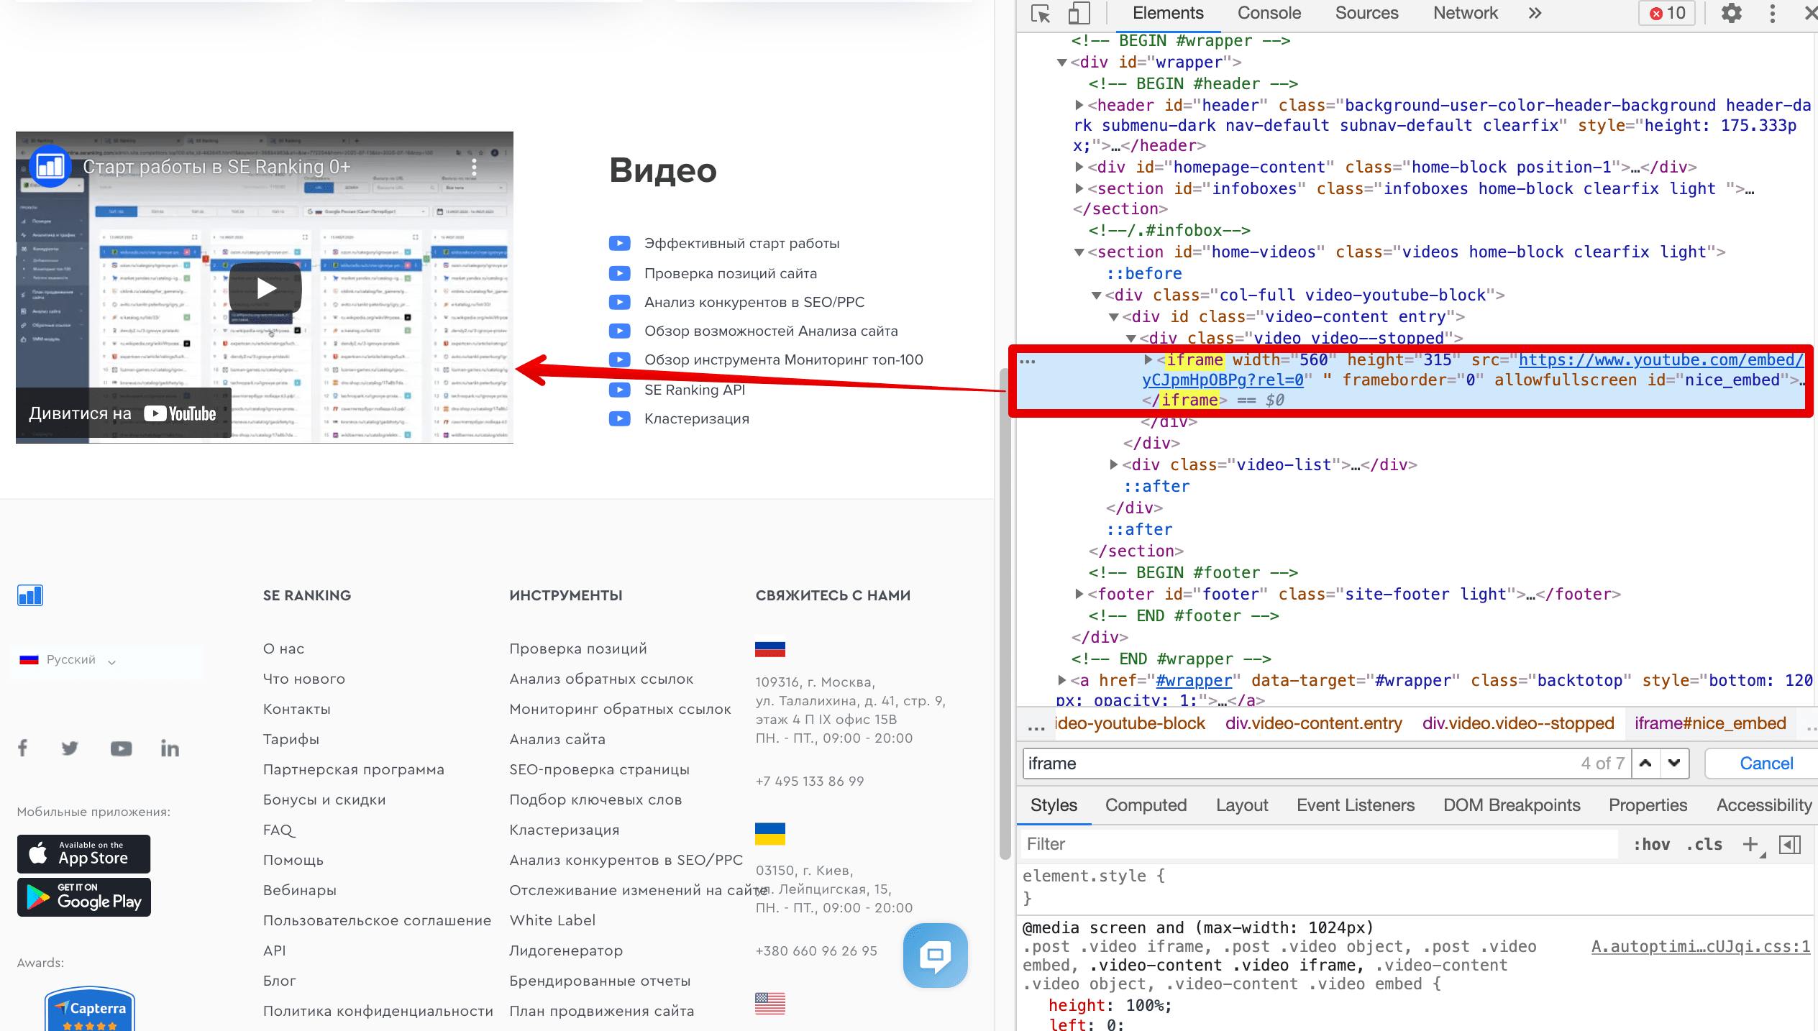The height and width of the screenshot is (1031, 1818).
Task: Expand the iframe nice_embed node
Action: (1148, 359)
